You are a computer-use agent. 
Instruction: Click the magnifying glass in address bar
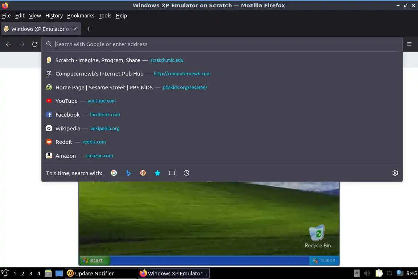49,44
